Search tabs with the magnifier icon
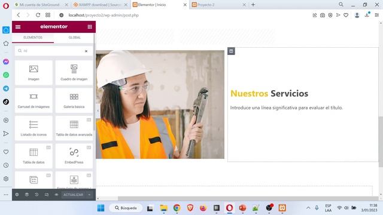 point(341,4)
